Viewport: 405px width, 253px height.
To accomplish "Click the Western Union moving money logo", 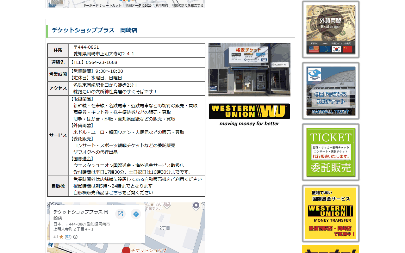I will 249,115.
